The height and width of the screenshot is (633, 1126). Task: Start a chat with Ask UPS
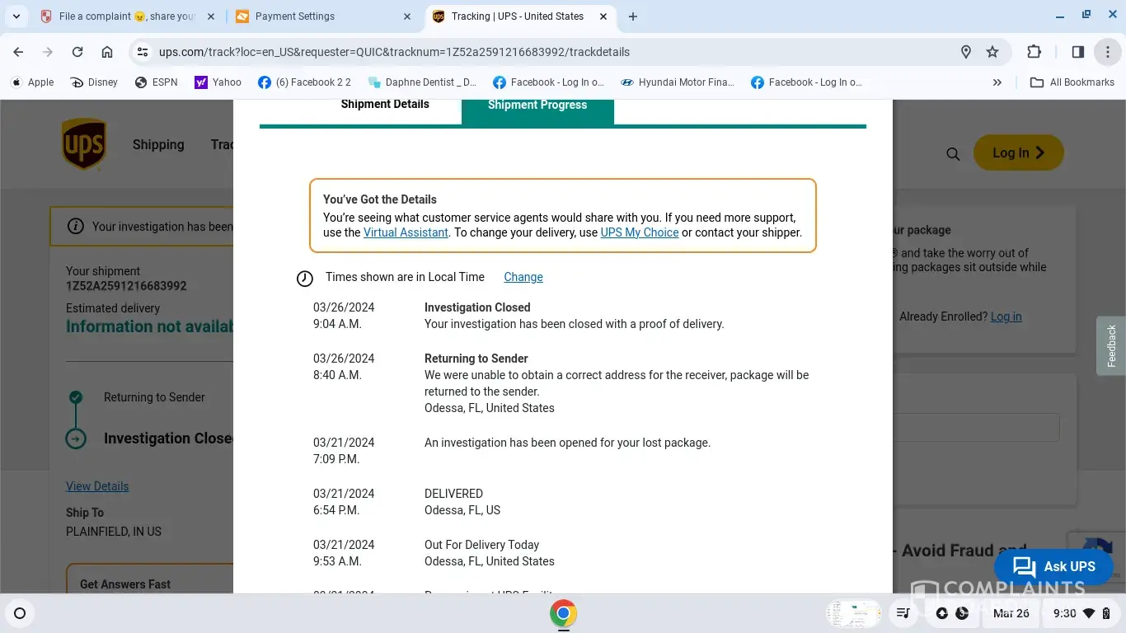coord(1053,566)
